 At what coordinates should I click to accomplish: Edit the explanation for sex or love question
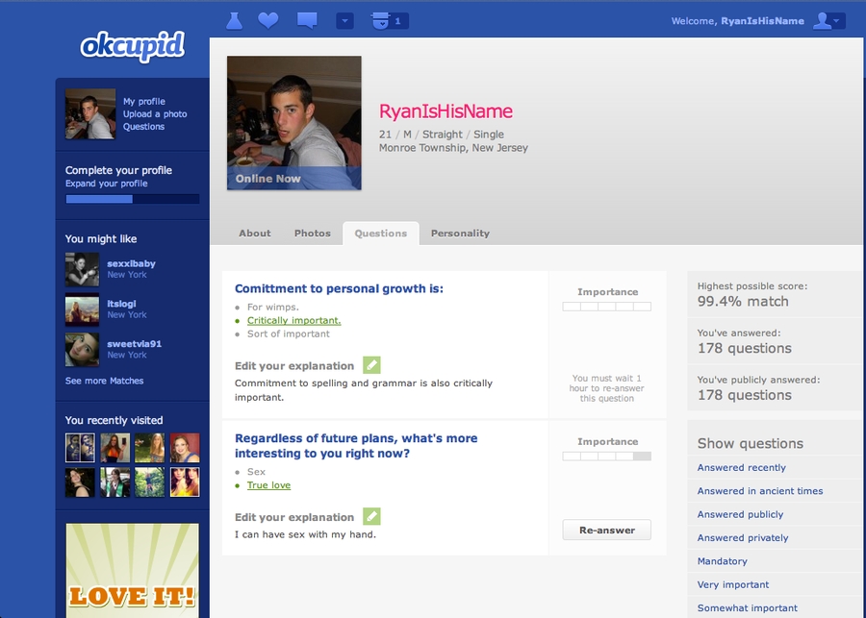coord(371,516)
